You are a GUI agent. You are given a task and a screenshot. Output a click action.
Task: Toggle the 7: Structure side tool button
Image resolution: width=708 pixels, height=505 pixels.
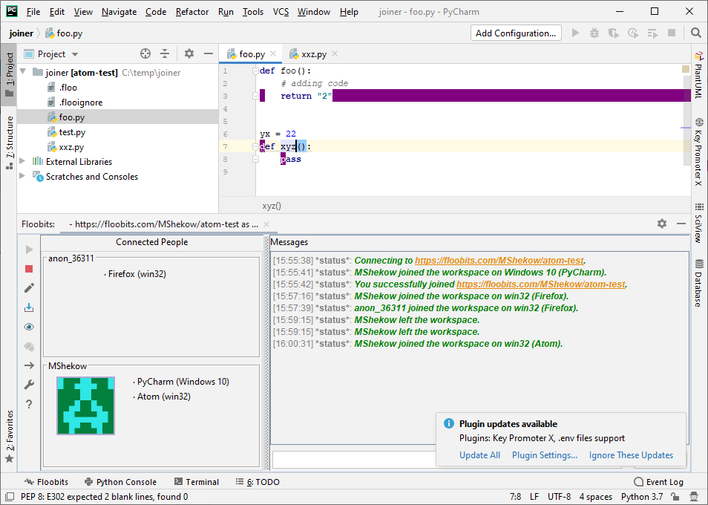point(9,143)
